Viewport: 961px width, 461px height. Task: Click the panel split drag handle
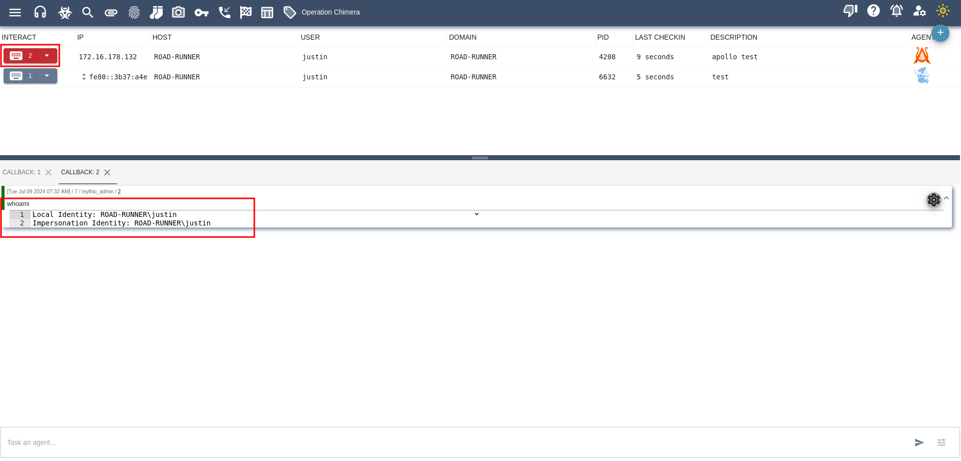pos(480,158)
